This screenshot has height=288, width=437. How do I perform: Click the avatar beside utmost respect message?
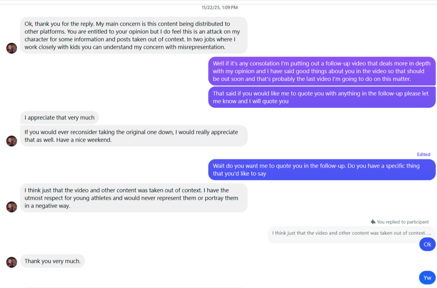12,207
